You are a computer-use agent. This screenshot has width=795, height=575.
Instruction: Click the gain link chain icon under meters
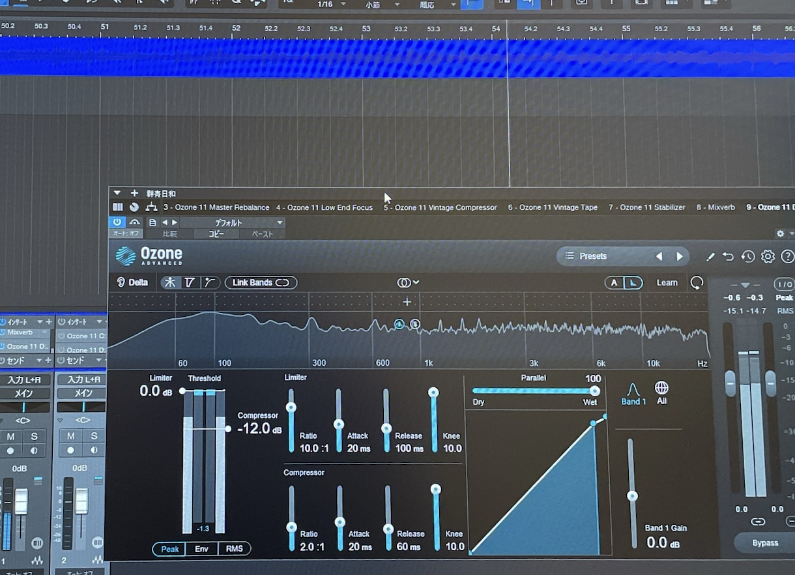(x=758, y=522)
